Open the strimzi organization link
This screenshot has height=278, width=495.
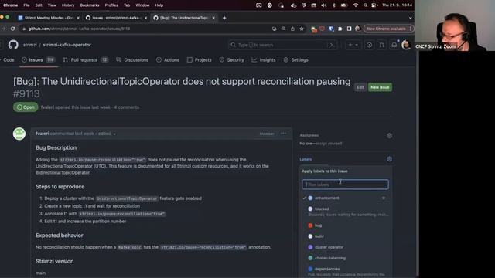(x=30, y=45)
